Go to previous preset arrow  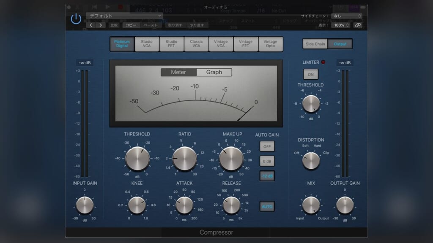91,25
